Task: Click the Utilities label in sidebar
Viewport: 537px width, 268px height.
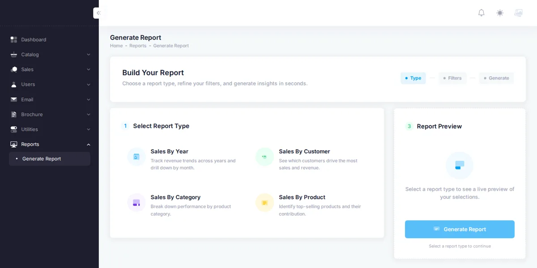Action: (30, 129)
